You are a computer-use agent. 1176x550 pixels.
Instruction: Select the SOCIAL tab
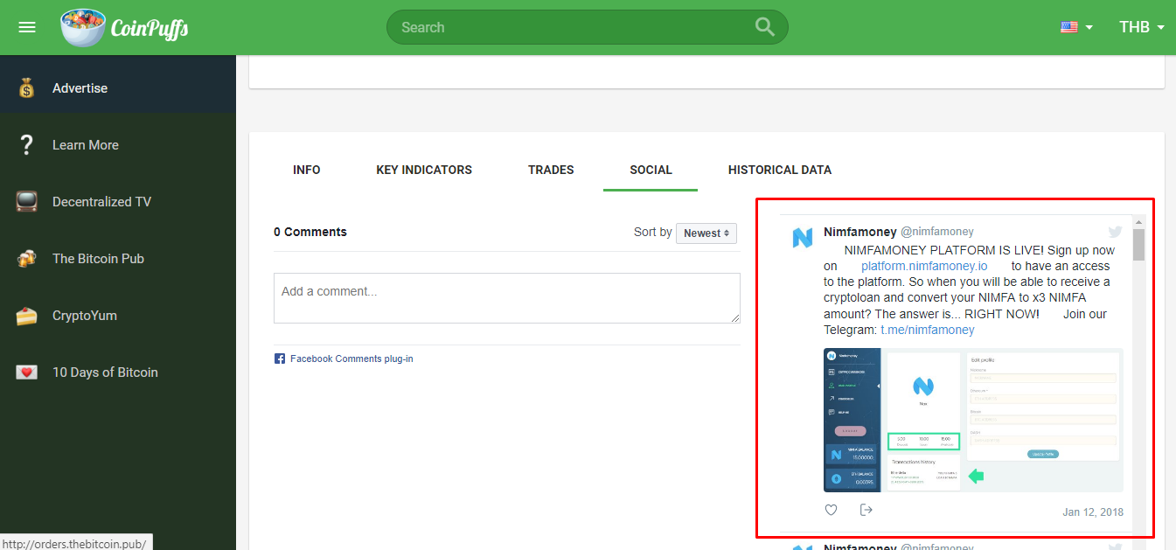pyautogui.click(x=651, y=170)
